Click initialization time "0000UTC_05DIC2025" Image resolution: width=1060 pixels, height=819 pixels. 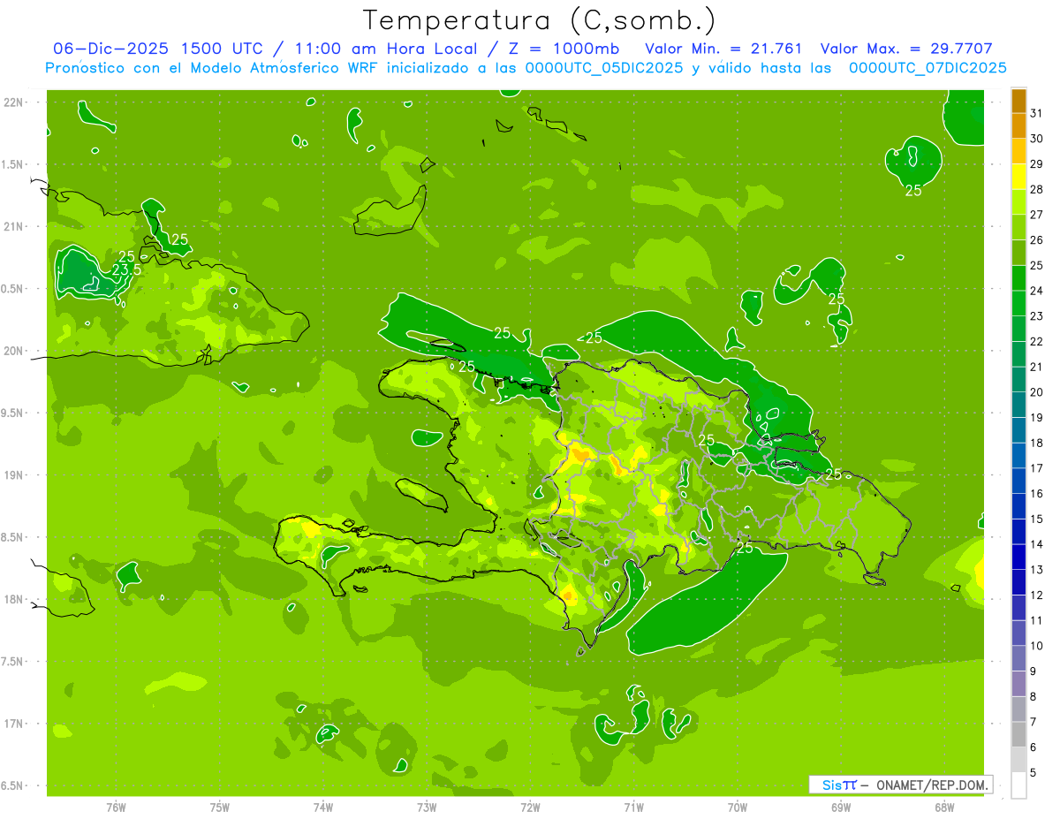(603, 68)
